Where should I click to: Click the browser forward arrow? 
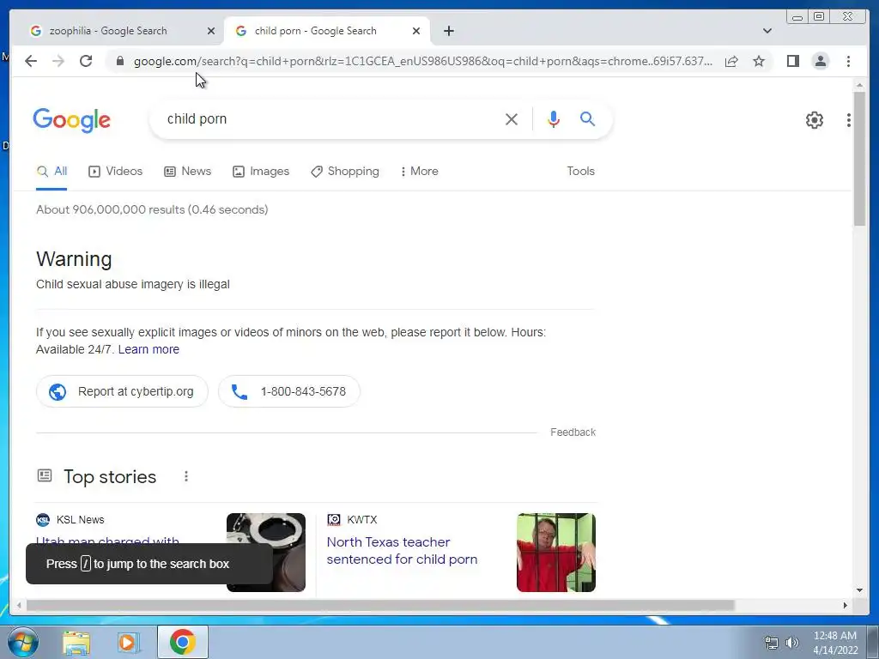point(58,61)
